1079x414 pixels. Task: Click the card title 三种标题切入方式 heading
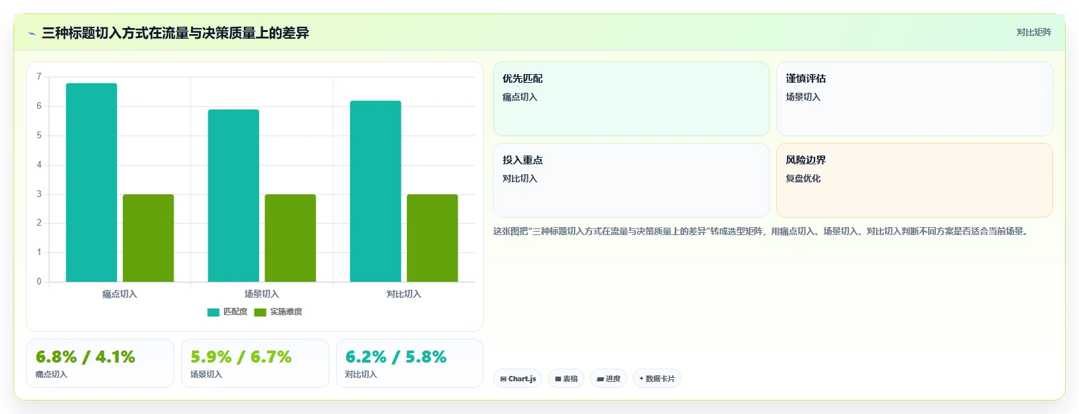click(176, 33)
